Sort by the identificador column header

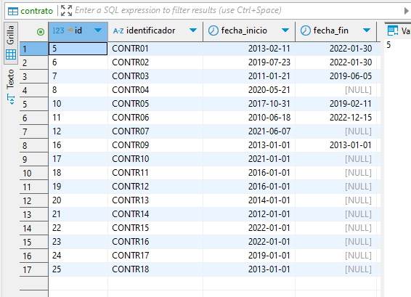(150, 30)
